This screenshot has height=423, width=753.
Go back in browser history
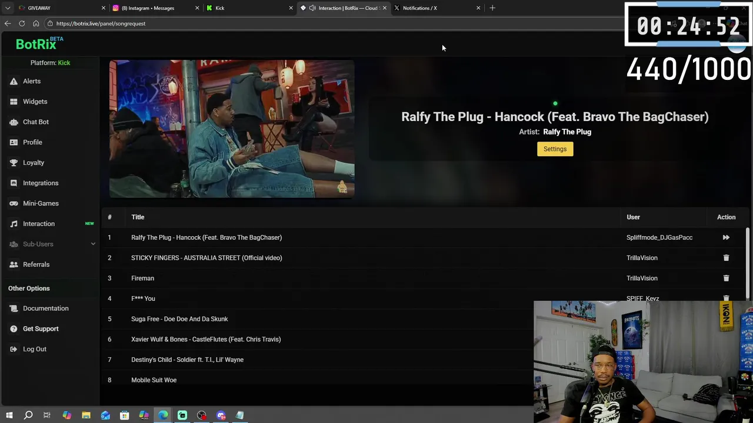point(8,23)
